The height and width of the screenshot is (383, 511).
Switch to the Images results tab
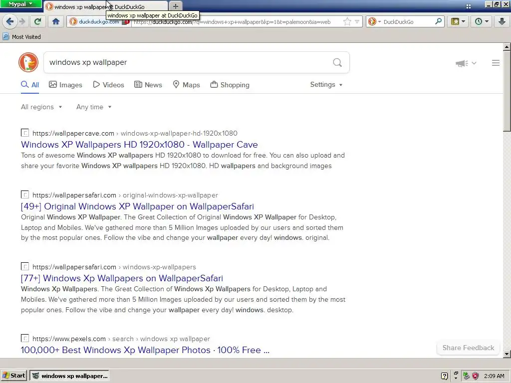[x=65, y=85]
